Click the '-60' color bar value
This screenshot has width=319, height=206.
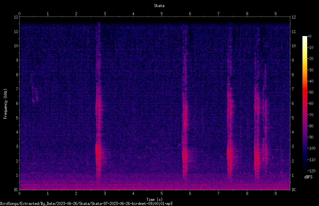pos(310,104)
